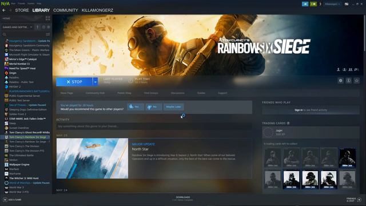
Task: Click the PAYDAY 2 game icon
Action: (x=6, y=86)
